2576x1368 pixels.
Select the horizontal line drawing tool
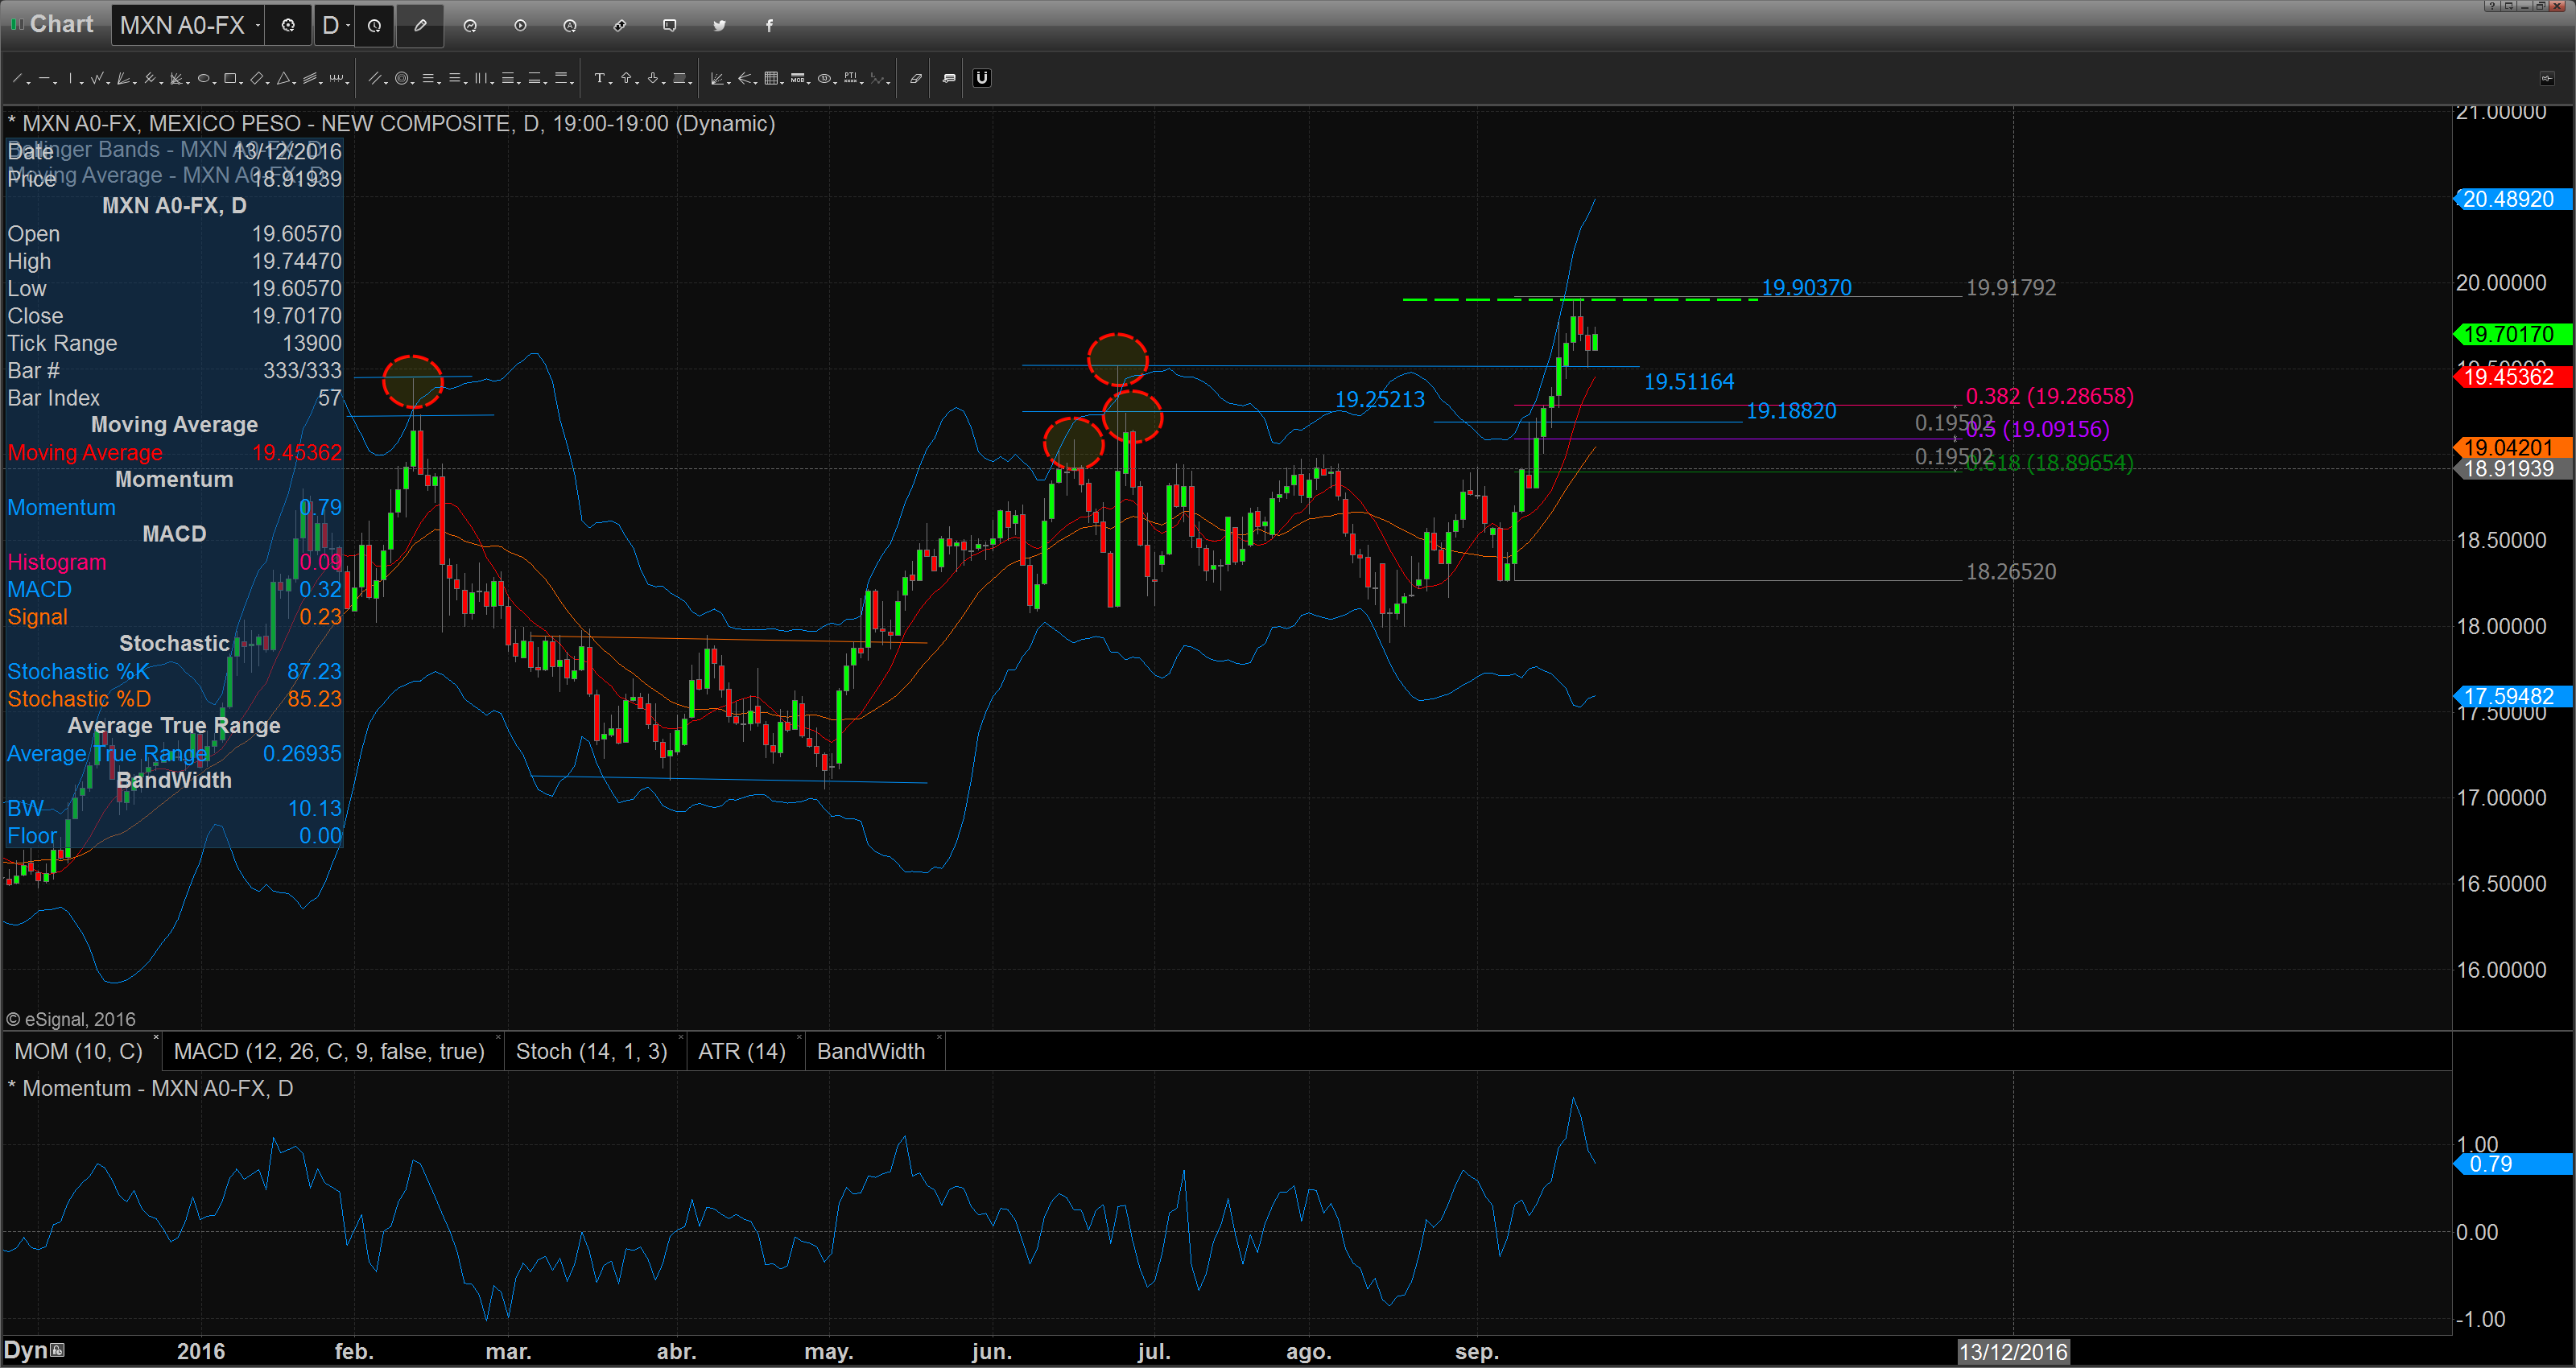click(44, 78)
